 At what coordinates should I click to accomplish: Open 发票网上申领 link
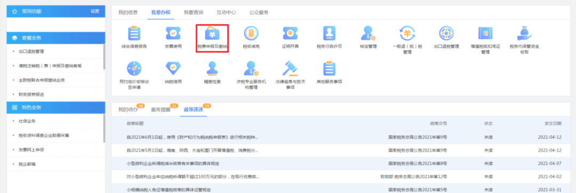[x=31, y=150]
